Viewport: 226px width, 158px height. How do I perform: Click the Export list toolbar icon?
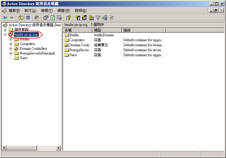[59, 18]
